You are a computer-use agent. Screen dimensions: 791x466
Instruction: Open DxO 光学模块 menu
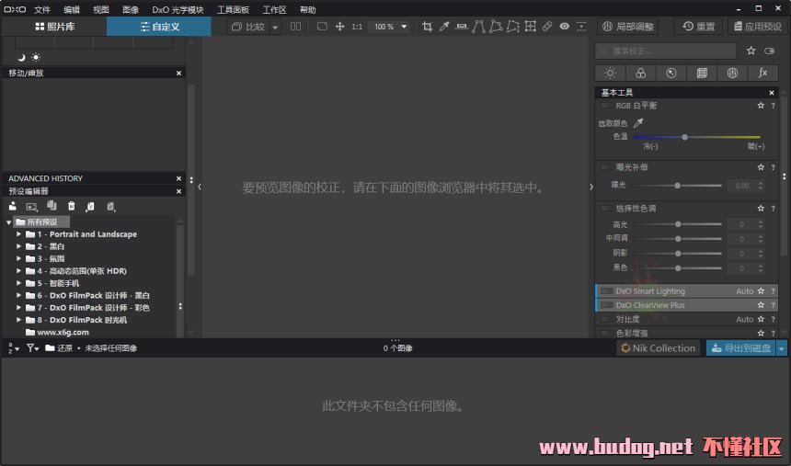(x=178, y=9)
